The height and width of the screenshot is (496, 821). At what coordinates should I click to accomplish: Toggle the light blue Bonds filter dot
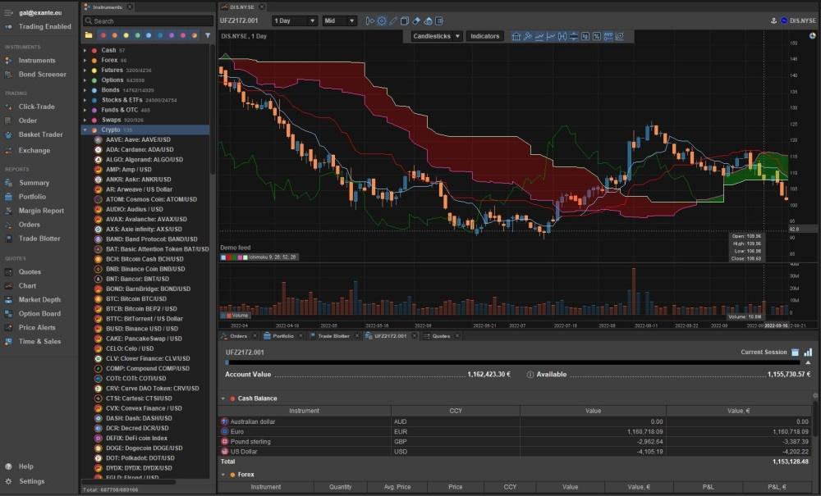coord(149,35)
